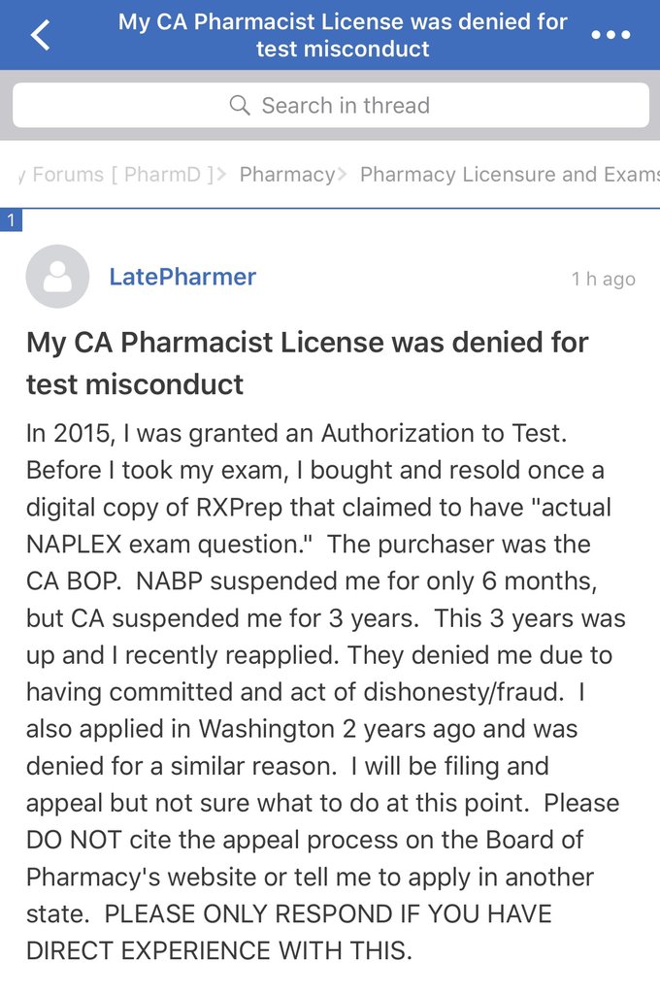This screenshot has width=660, height=994.
Task: Open the Pharmacy breadcrumb item
Action: [x=286, y=175]
